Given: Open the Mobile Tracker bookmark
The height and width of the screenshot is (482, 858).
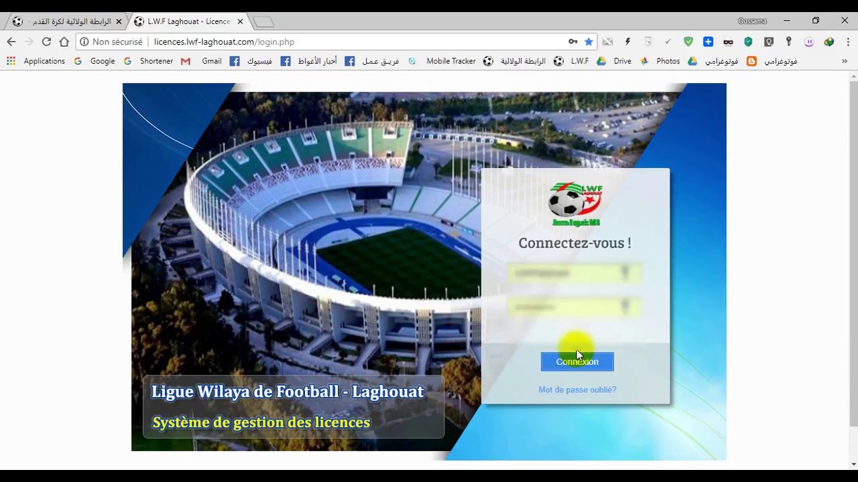Looking at the screenshot, I should point(442,61).
